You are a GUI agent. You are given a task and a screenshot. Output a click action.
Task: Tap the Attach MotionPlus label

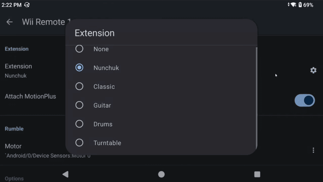tap(30, 96)
